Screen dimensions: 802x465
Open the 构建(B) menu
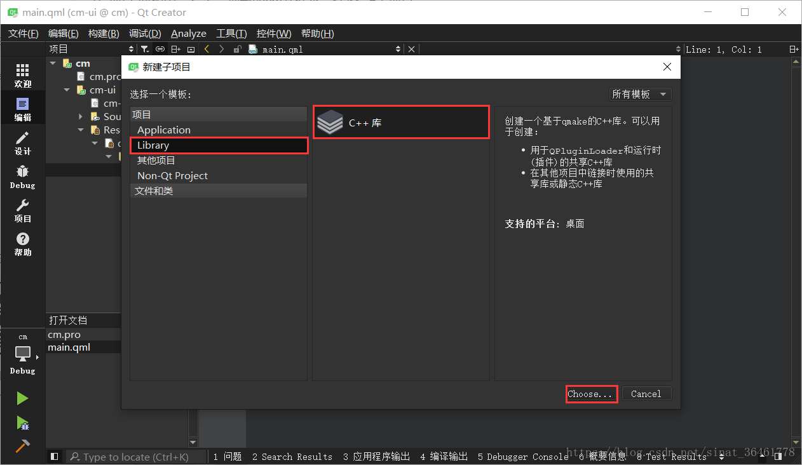pos(104,34)
